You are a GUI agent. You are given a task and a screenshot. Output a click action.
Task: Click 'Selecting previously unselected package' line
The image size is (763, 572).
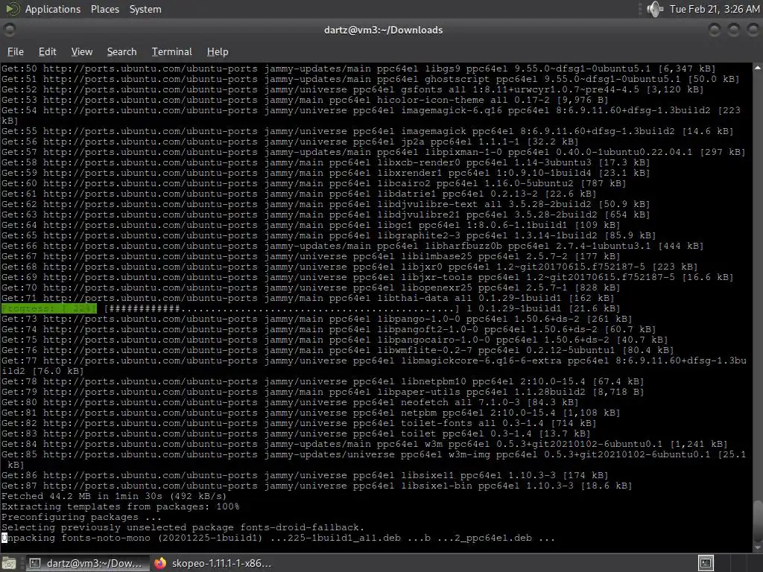click(183, 528)
